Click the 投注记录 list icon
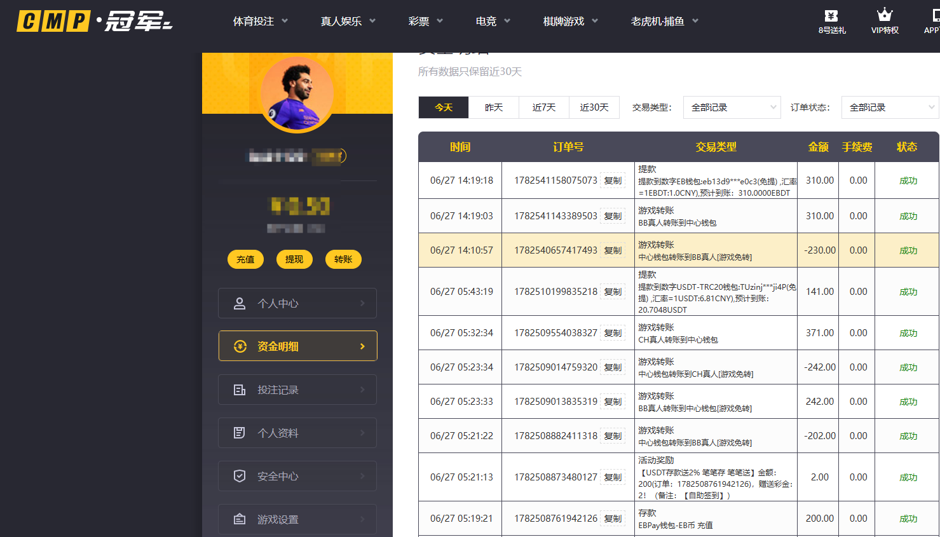Viewport: 940px width, 537px height. [x=240, y=390]
